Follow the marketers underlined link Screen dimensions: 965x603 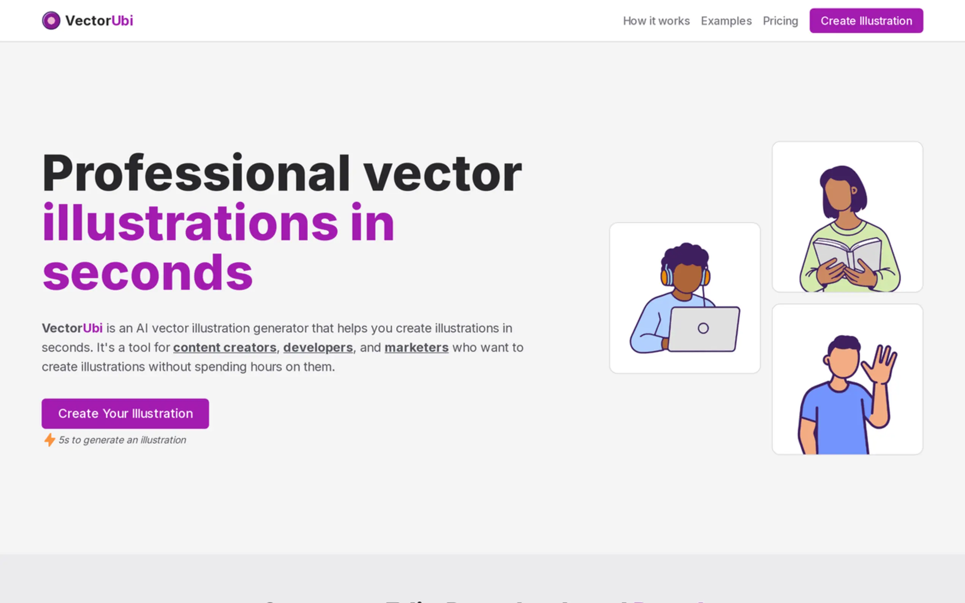click(416, 347)
